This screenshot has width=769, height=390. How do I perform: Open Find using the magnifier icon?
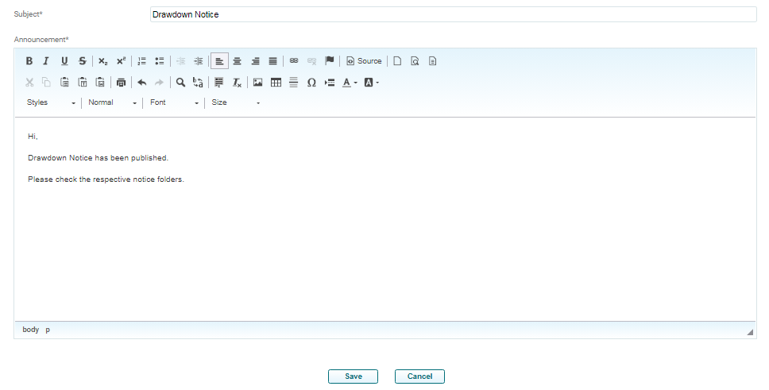[x=180, y=82]
